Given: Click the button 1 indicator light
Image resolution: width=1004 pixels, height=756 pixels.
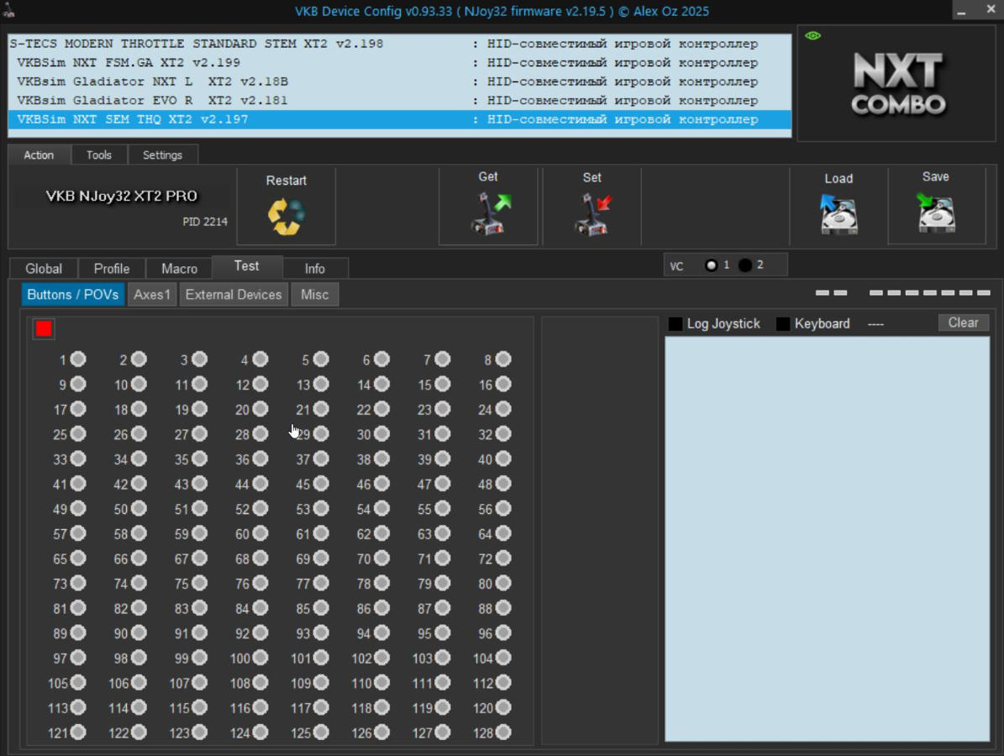Looking at the screenshot, I should click(78, 360).
